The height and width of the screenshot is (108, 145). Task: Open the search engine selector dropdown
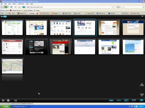coord(119,7)
